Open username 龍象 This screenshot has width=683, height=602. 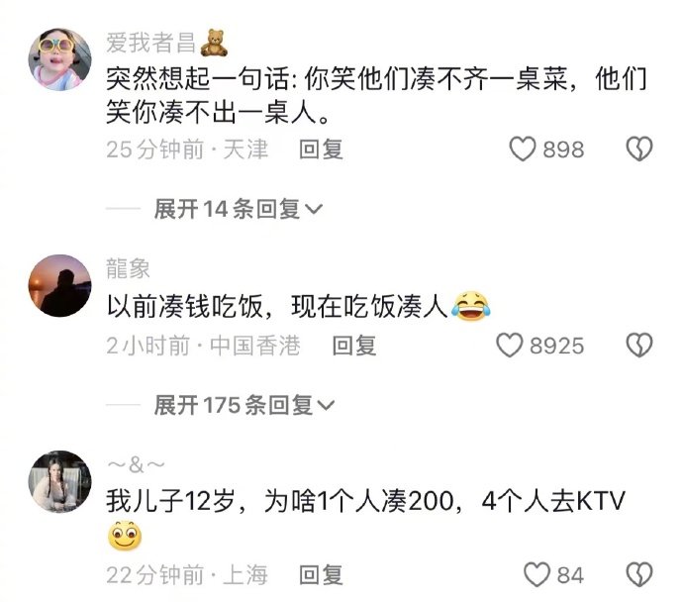128,268
